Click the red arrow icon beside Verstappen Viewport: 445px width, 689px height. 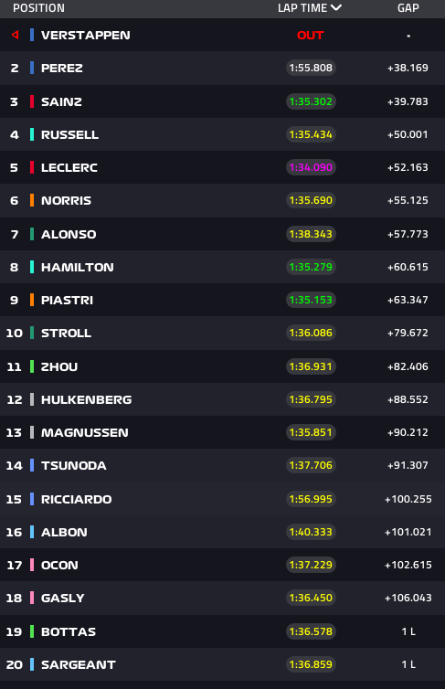[15, 35]
